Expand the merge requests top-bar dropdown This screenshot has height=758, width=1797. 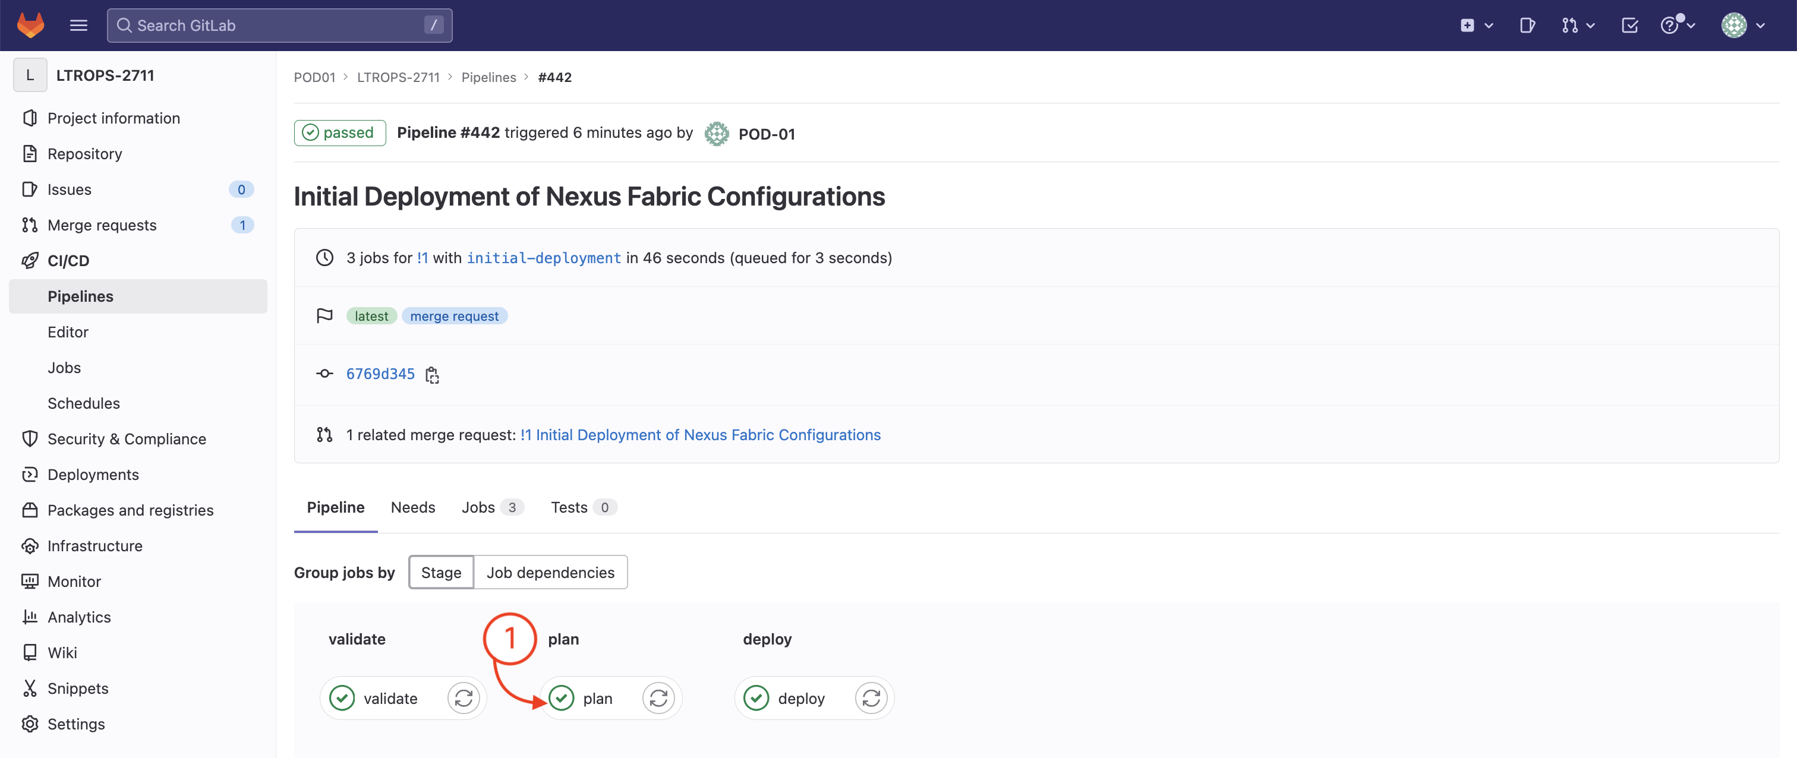pos(1578,25)
